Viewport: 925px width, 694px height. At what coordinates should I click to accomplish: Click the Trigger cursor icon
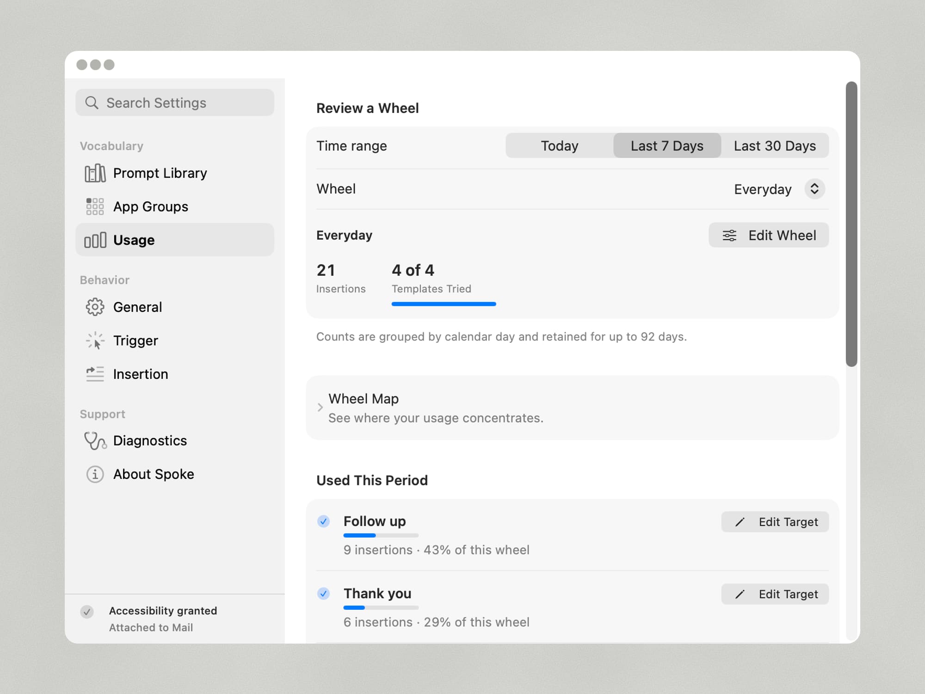tap(95, 341)
